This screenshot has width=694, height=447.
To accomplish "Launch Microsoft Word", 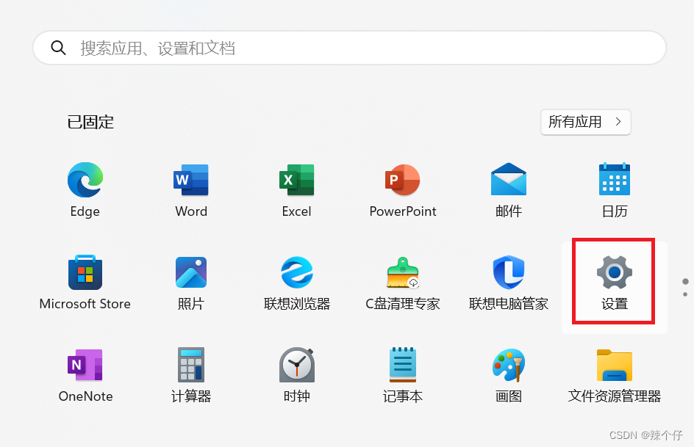I will 190,190.
